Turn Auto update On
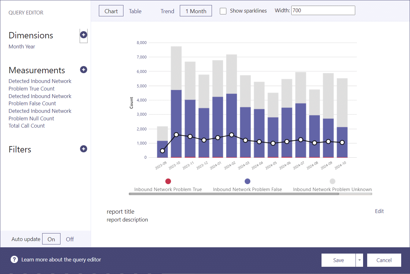The width and height of the screenshot is (410, 274). click(x=51, y=239)
